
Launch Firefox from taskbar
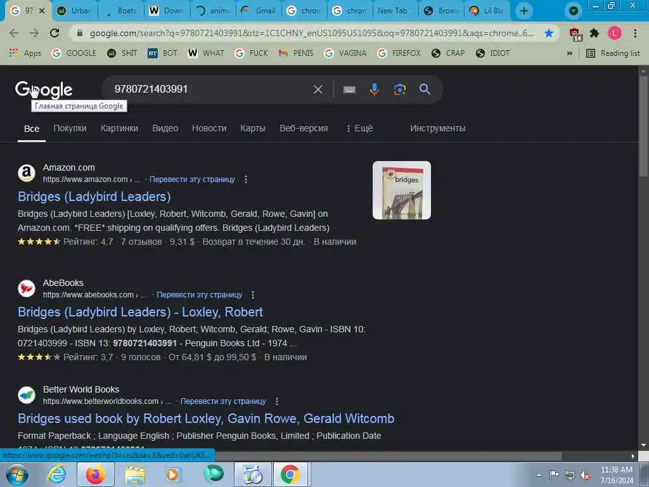click(96, 474)
